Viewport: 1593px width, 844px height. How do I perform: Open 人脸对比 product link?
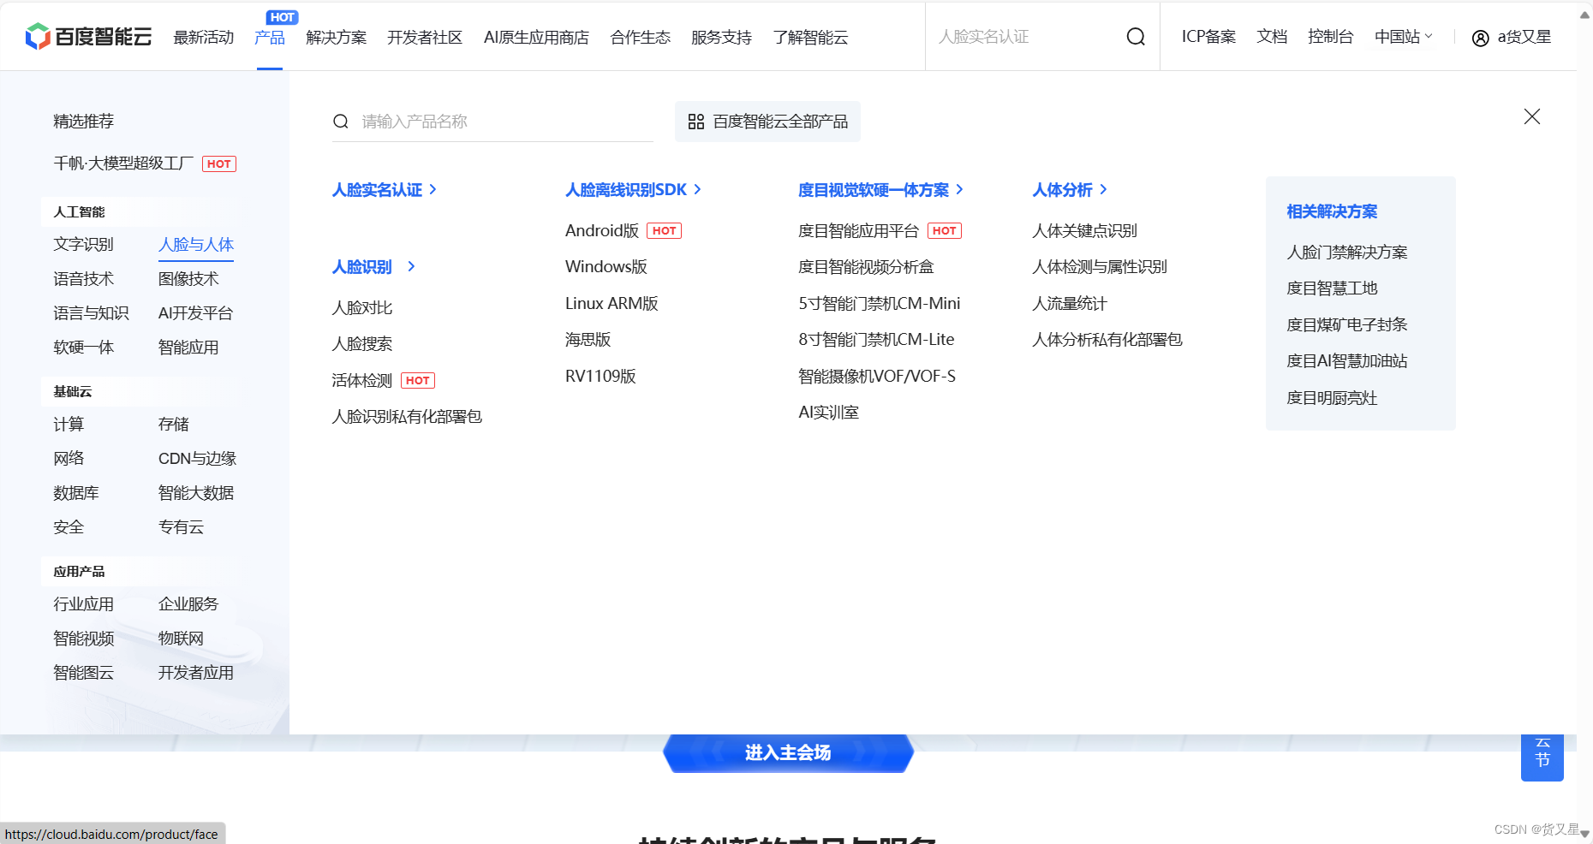pos(362,308)
